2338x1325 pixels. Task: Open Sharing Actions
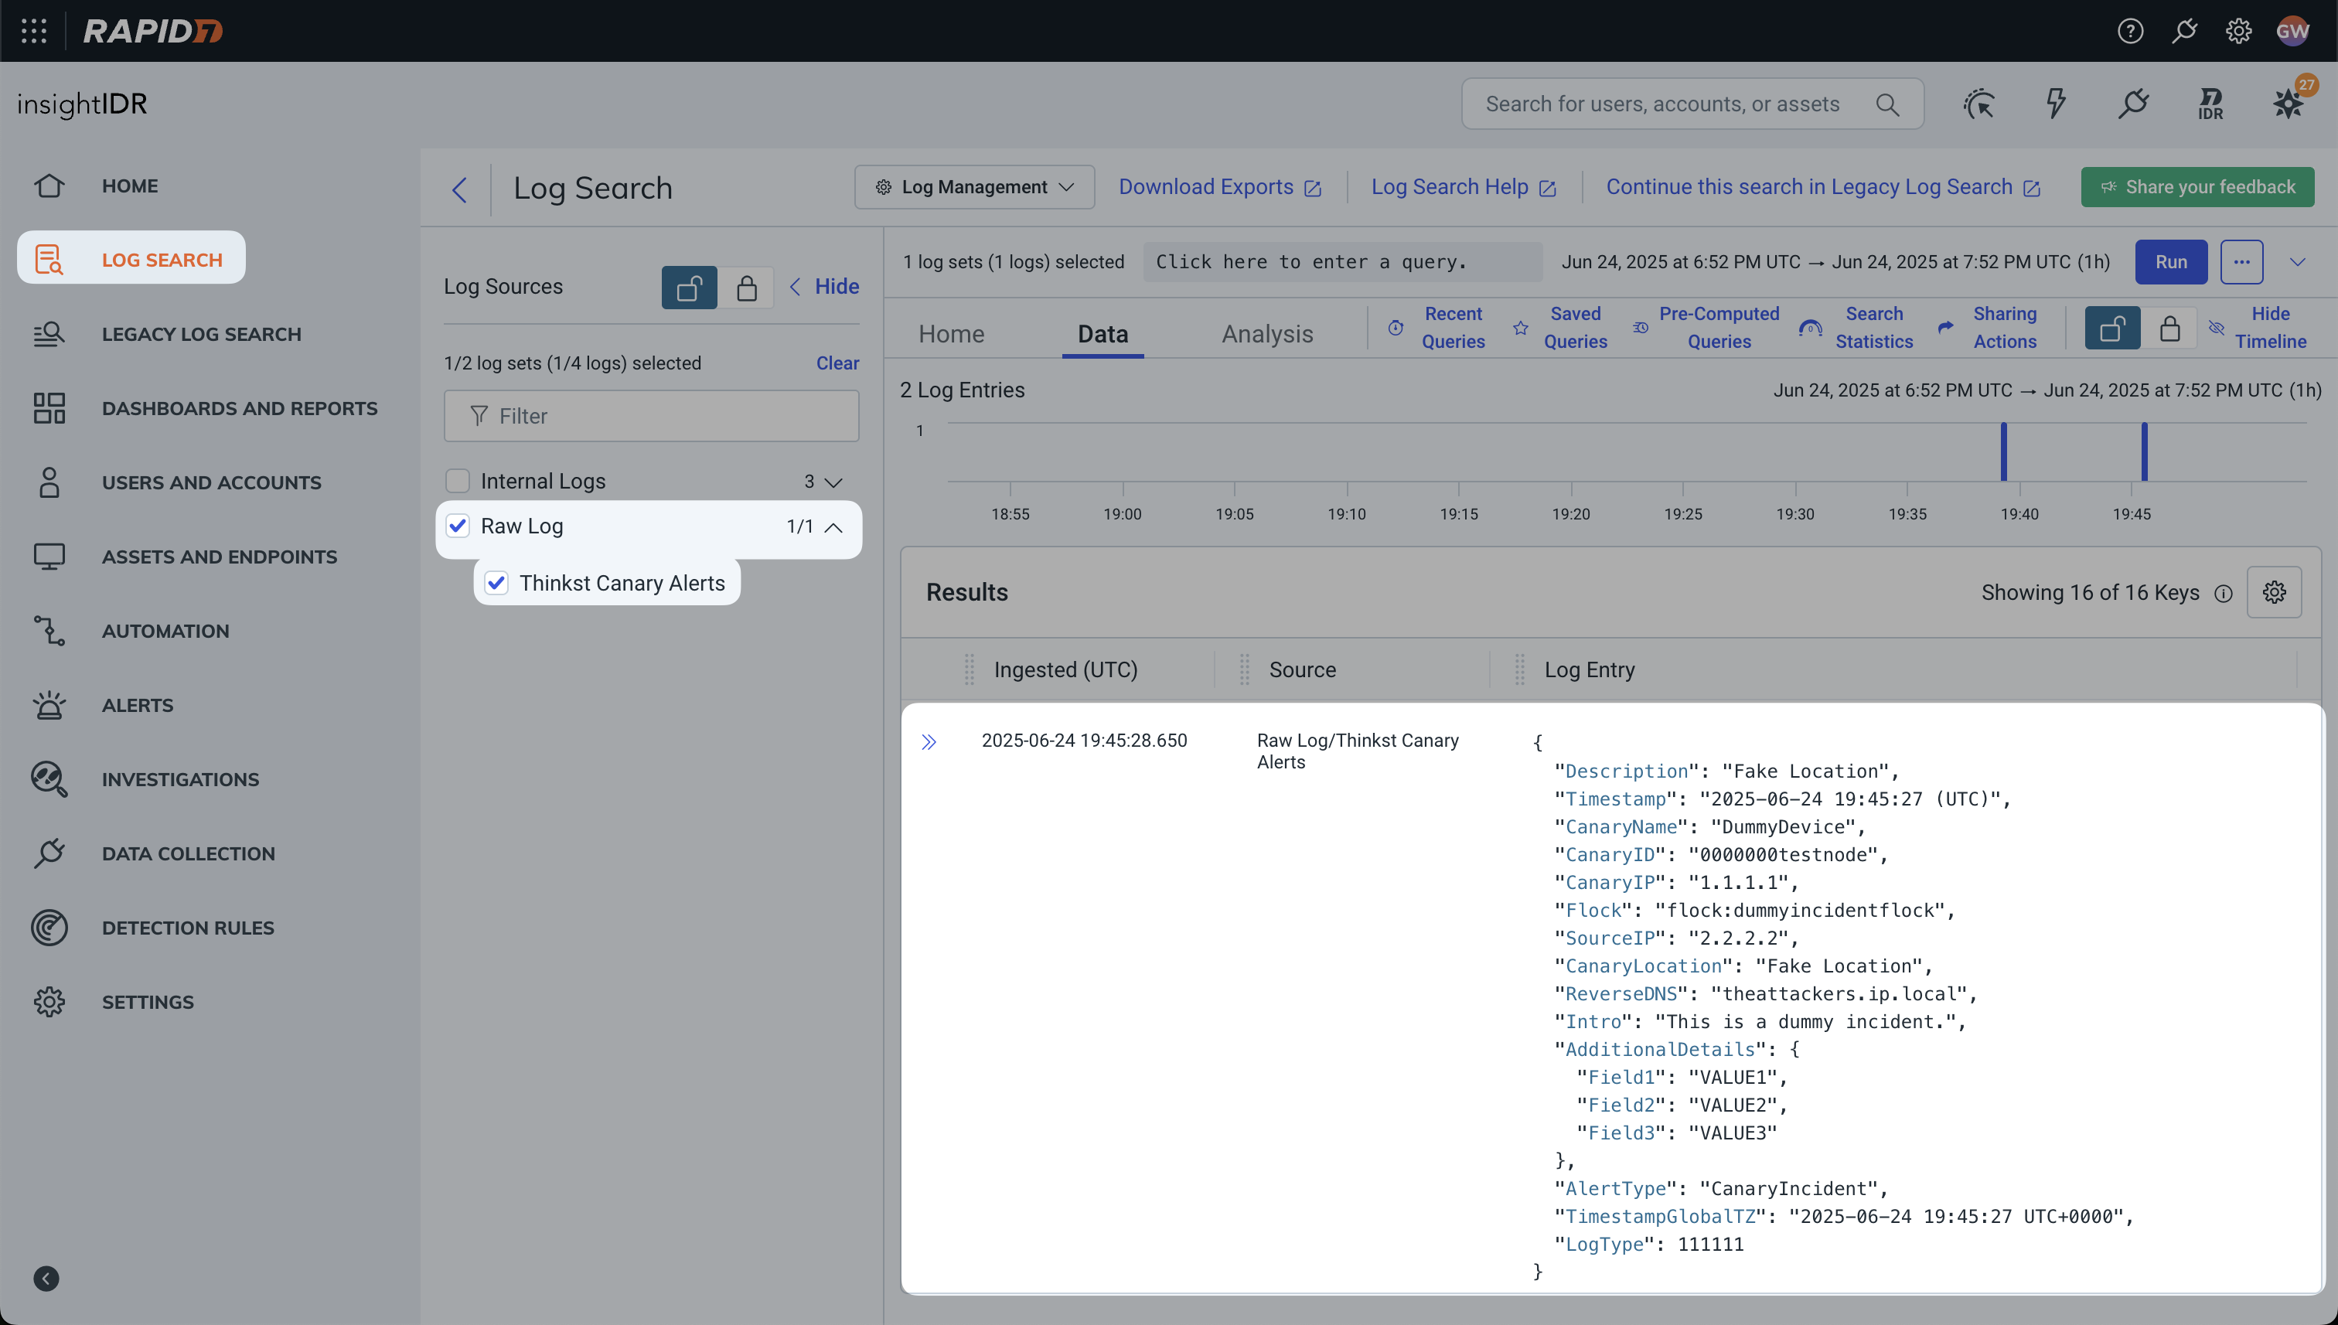tap(1988, 328)
